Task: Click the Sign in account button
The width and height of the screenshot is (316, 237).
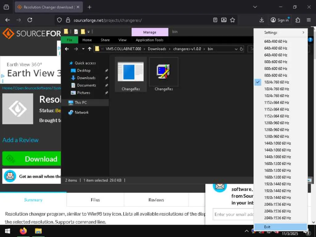Action: pos(280,20)
